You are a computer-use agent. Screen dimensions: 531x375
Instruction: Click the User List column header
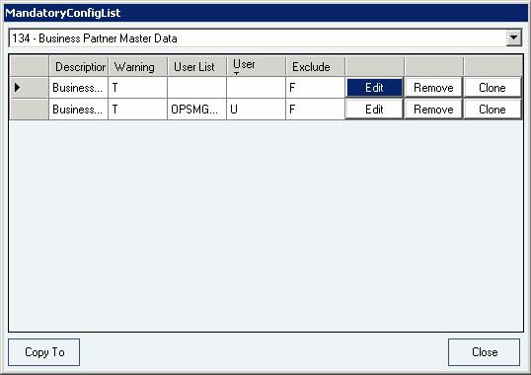point(196,66)
